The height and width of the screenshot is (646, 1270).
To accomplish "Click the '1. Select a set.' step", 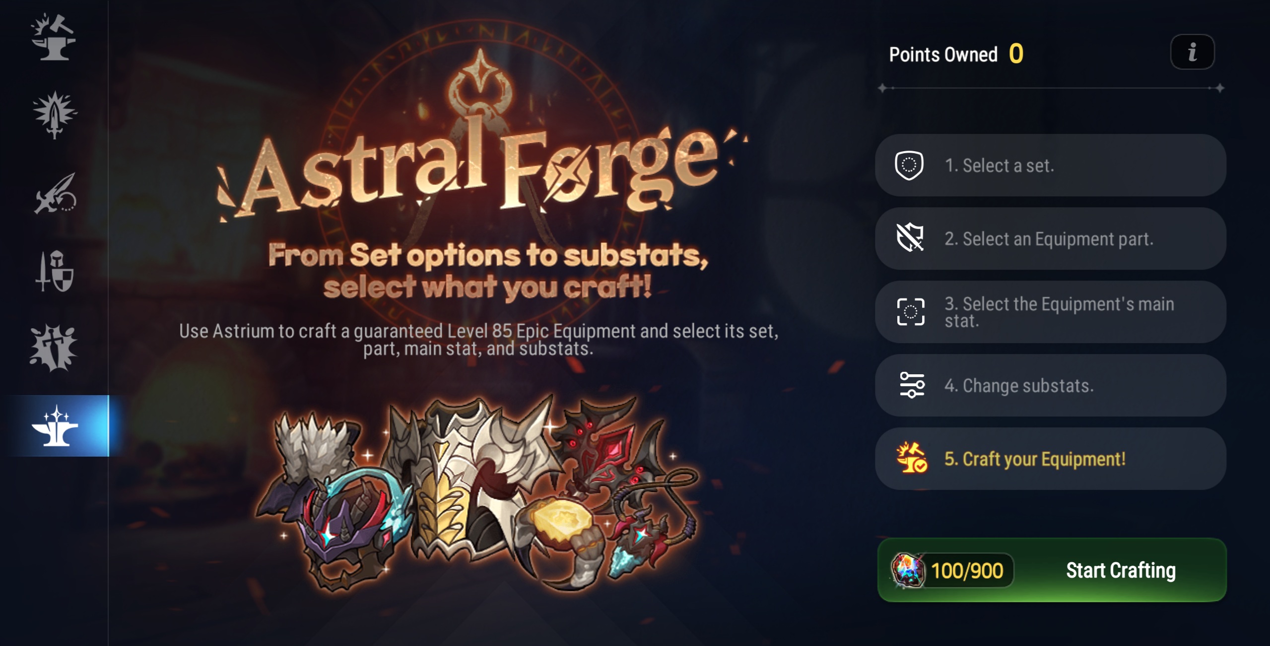I will pyautogui.click(x=1050, y=165).
